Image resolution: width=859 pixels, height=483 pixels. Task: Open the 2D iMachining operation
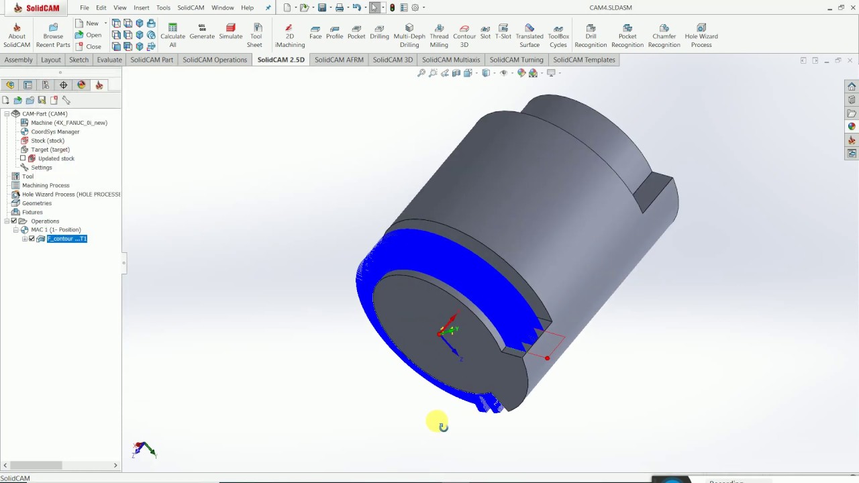[289, 36]
